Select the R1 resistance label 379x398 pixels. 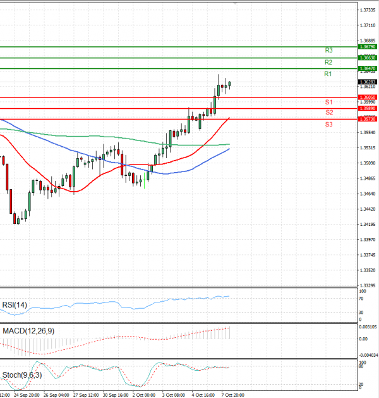point(328,74)
